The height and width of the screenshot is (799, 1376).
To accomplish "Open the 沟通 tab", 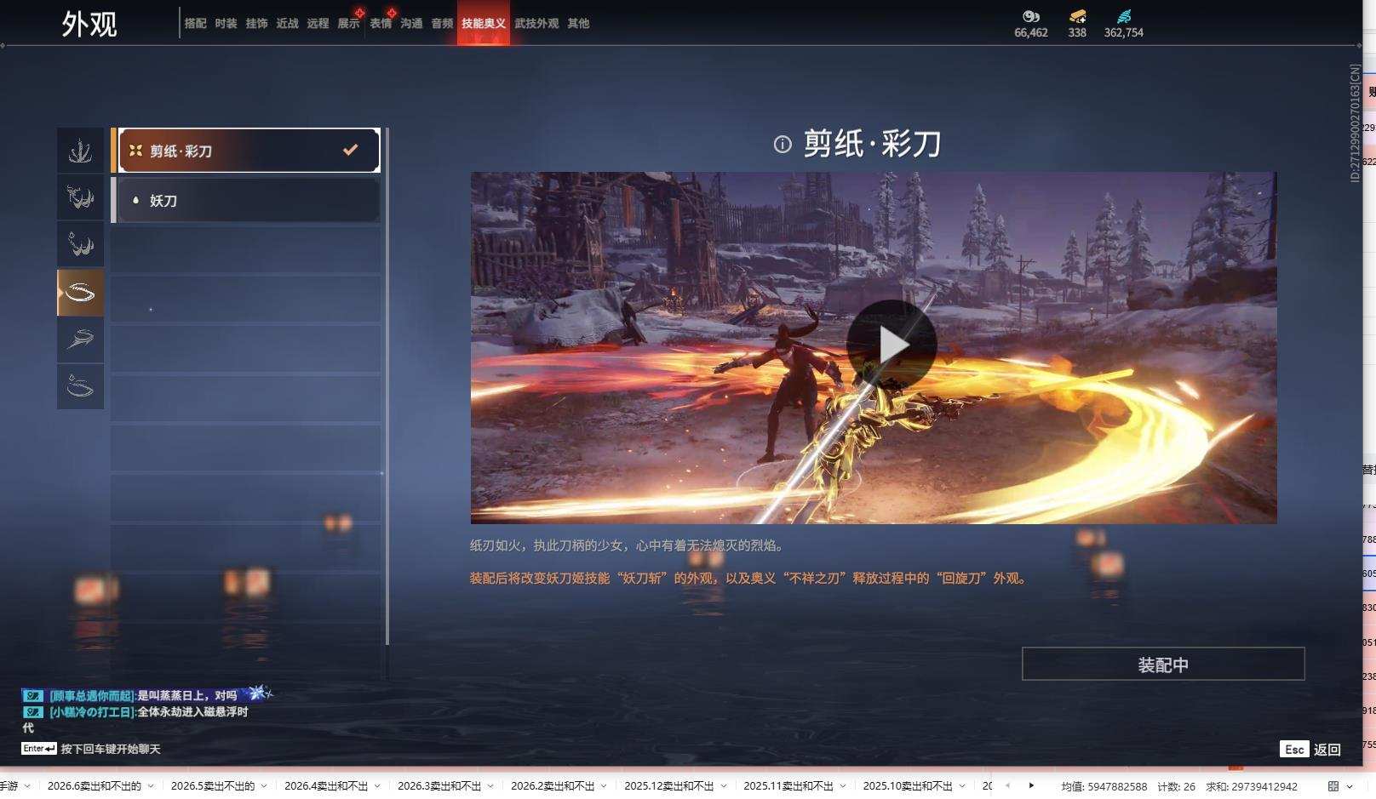I will [411, 23].
